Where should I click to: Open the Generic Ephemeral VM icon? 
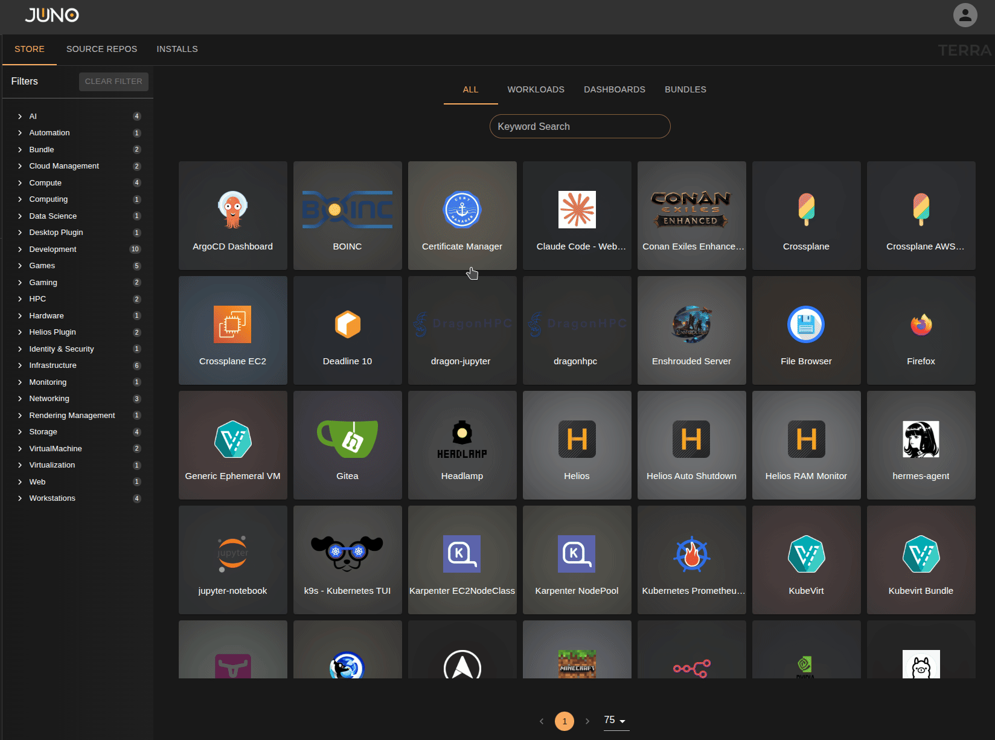pyautogui.click(x=232, y=439)
